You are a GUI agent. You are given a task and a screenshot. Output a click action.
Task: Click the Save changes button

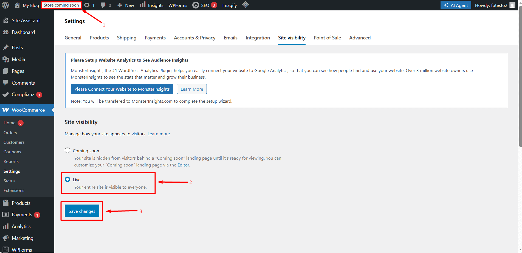[81, 211]
